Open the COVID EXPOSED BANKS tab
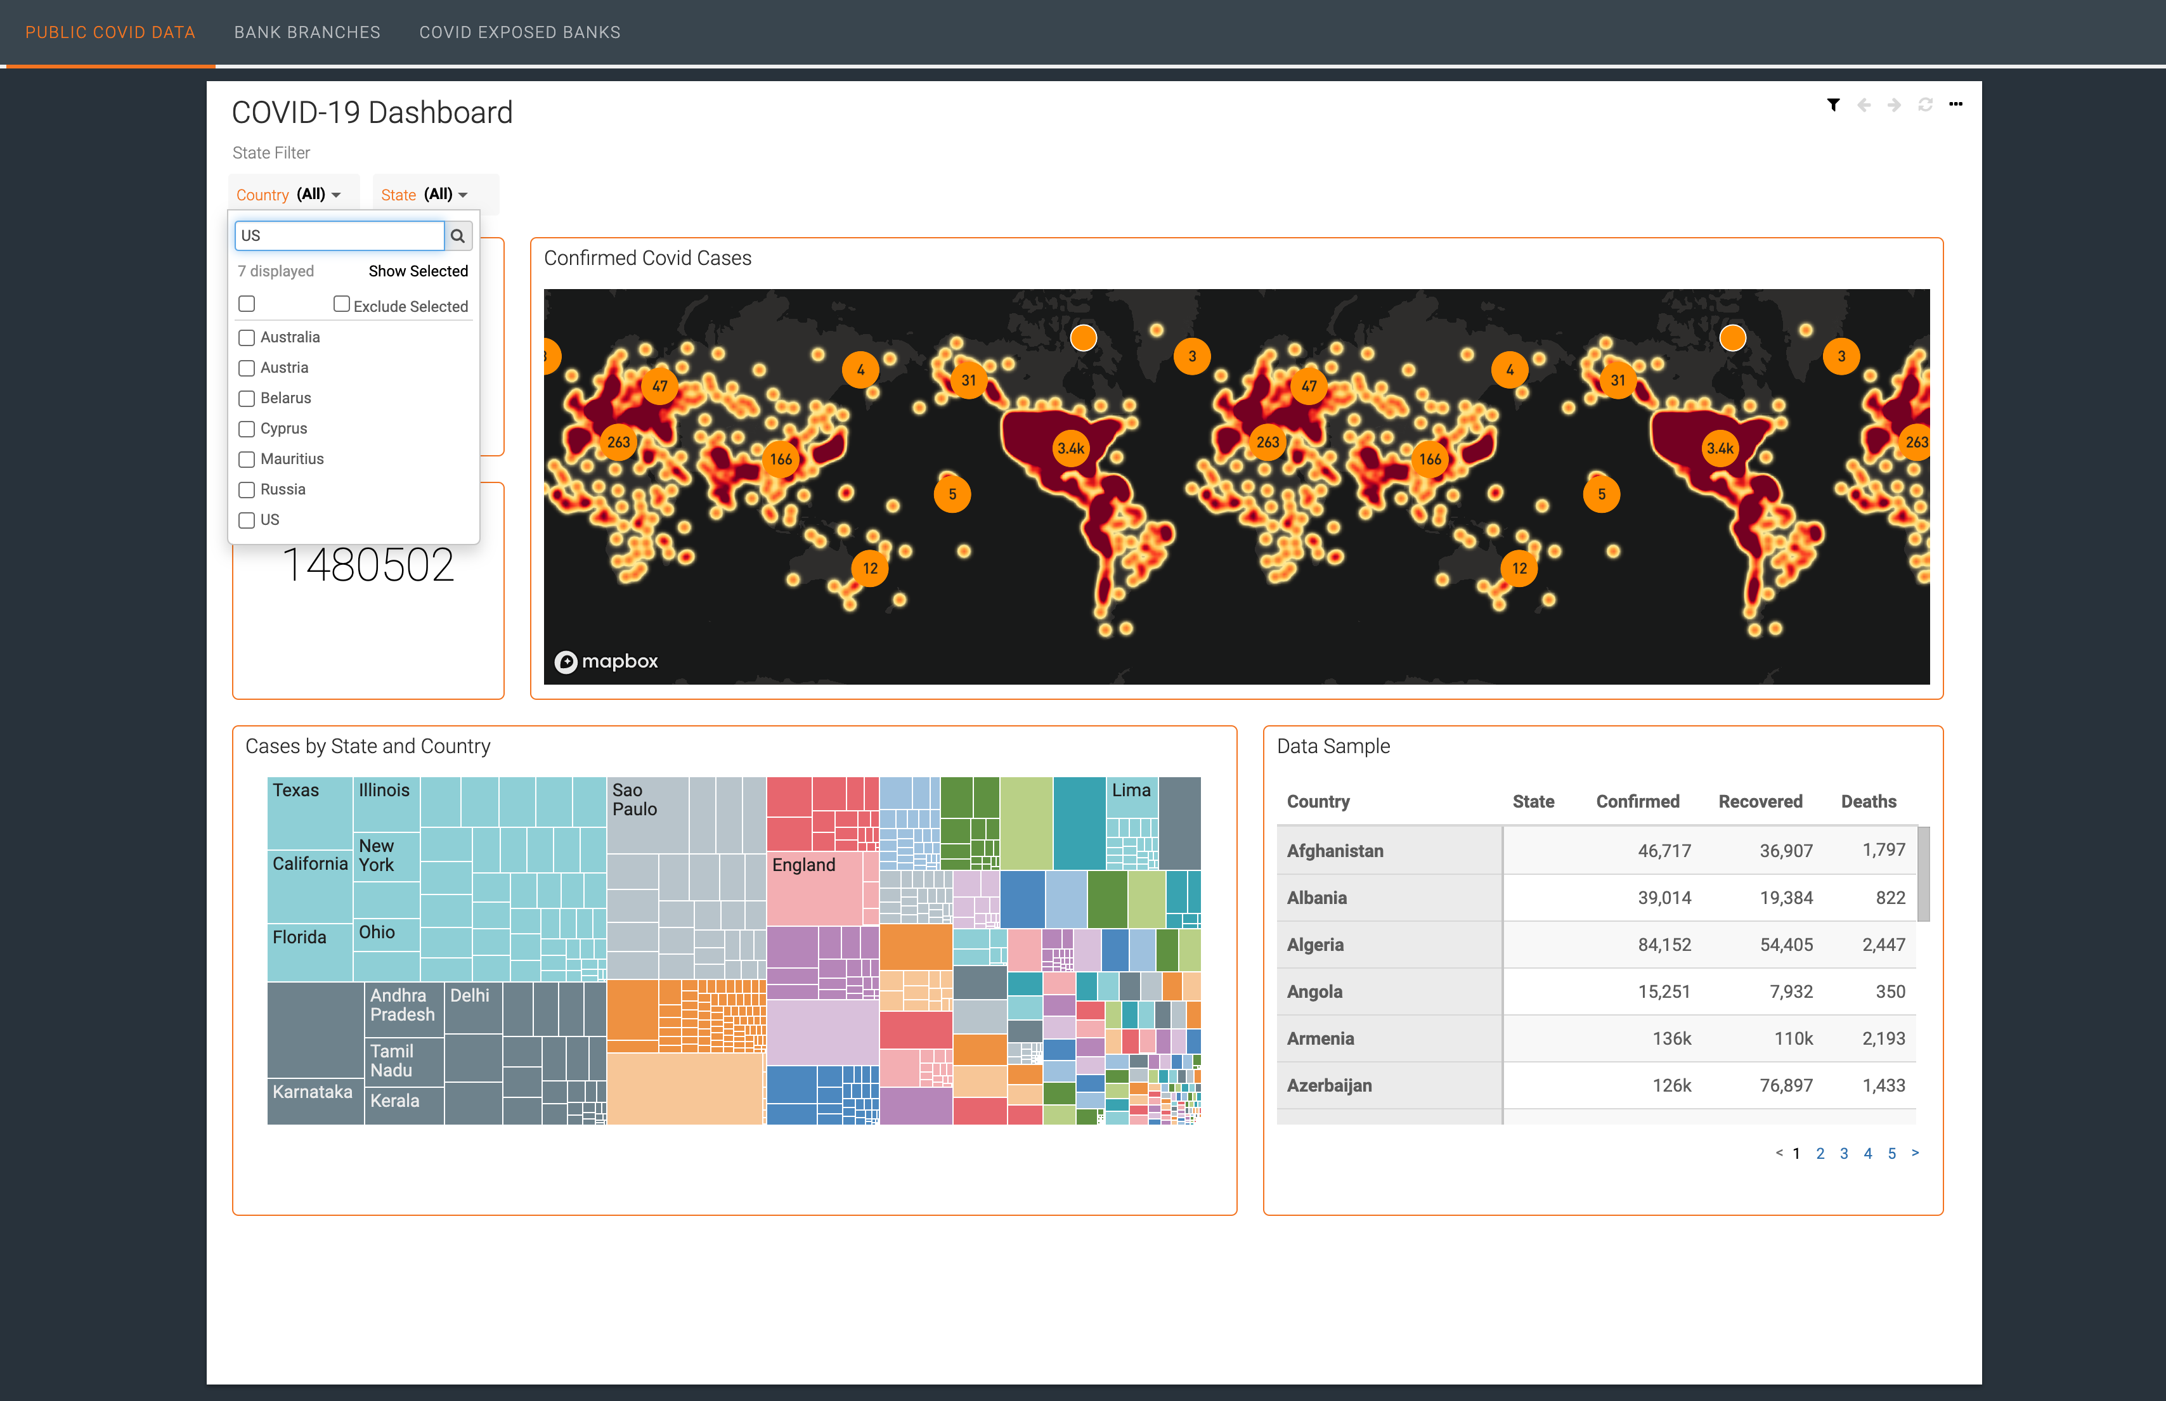Image resolution: width=2166 pixels, height=1401 pixels. click(x=519, y=32)
